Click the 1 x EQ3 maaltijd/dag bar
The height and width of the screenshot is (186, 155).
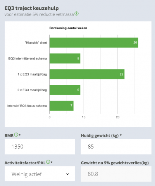pyautogui.click(x=87, y=74)
